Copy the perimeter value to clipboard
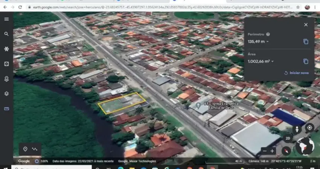The width and height of the screenshot is (320, 169). pos(306,42)
